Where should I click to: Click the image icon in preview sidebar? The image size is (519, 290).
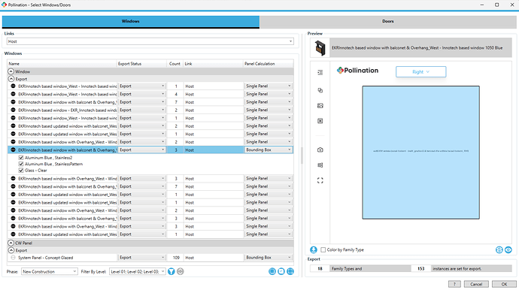320,106
